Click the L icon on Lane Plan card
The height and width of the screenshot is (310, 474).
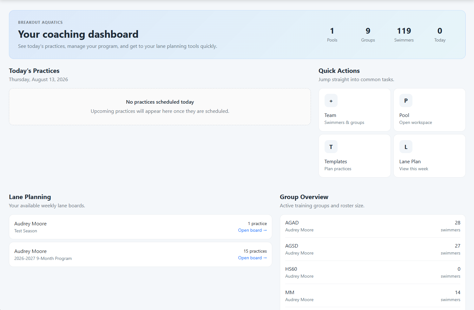406,147
